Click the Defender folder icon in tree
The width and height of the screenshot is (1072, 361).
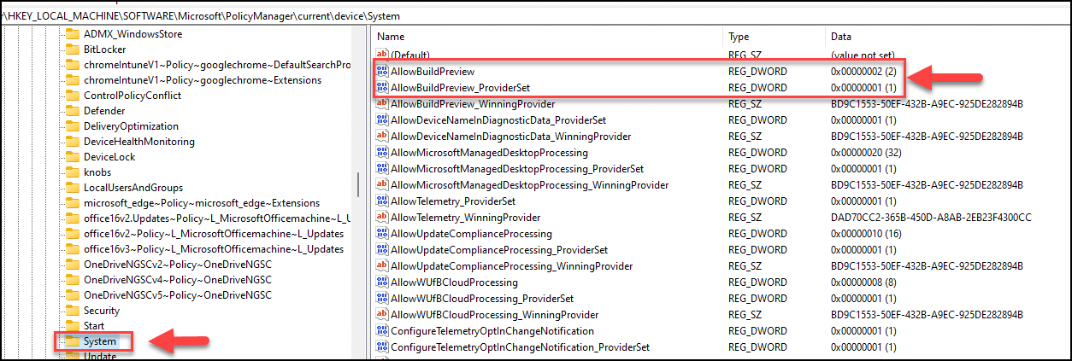(x=73, y=111)
